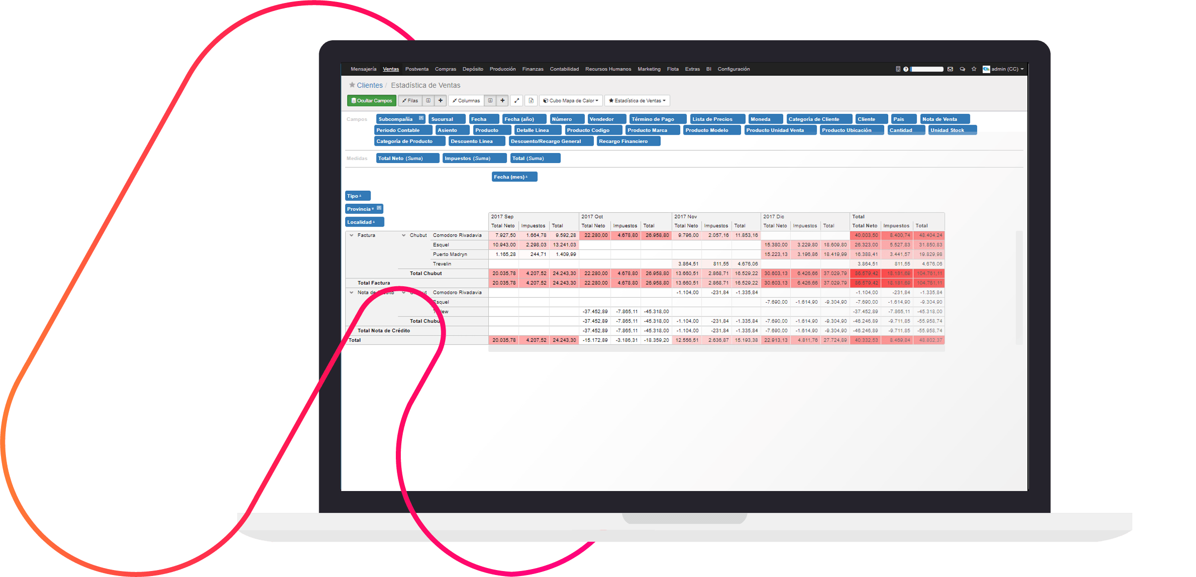Toggle Filas axis swap button
Viewport: 1196px width, 577px height.
(x=411, y=100)
